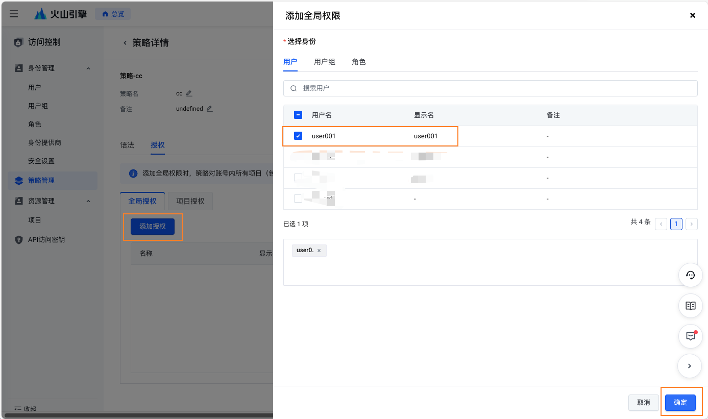
Task: Click the 备注 column header
Action: coord(553,115)
